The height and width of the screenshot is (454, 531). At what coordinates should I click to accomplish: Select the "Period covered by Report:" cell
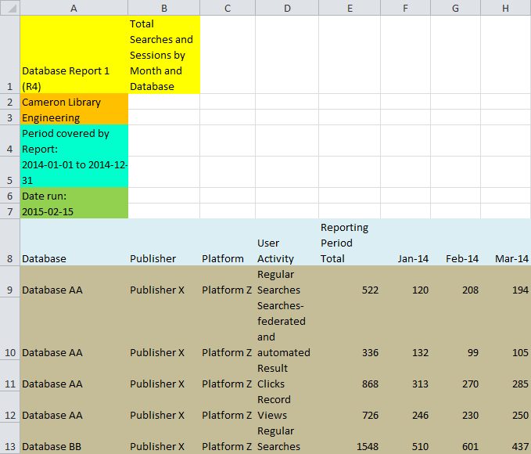(74, 141)
